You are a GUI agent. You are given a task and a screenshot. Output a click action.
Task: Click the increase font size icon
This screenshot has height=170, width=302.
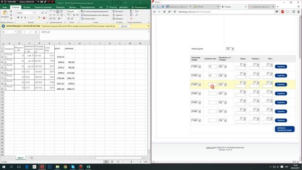[x=42, y=13]
